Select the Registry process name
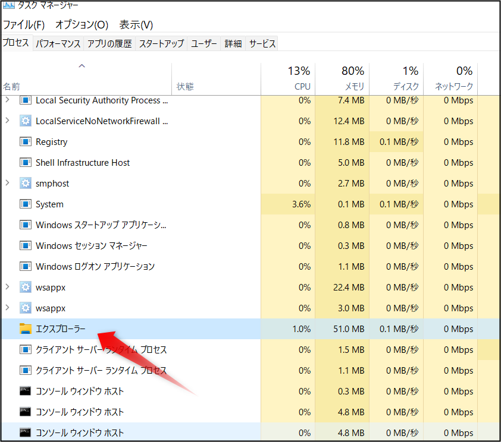This screenshot has width=501, height=442. (51, 142)
